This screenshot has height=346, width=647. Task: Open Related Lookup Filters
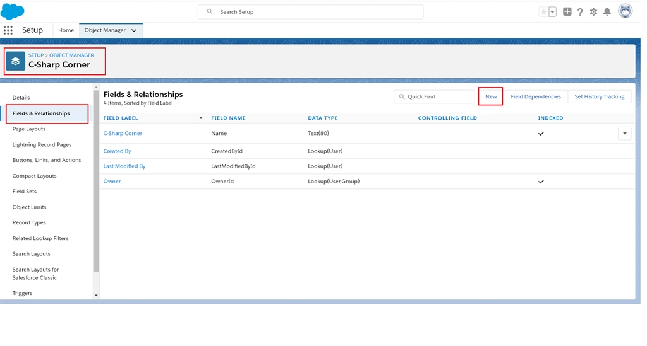pos(40,238)
